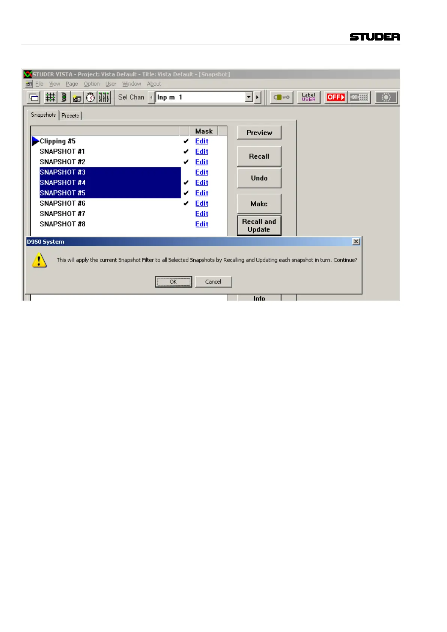Click OK in D950 System dialog

click(173, 282)
